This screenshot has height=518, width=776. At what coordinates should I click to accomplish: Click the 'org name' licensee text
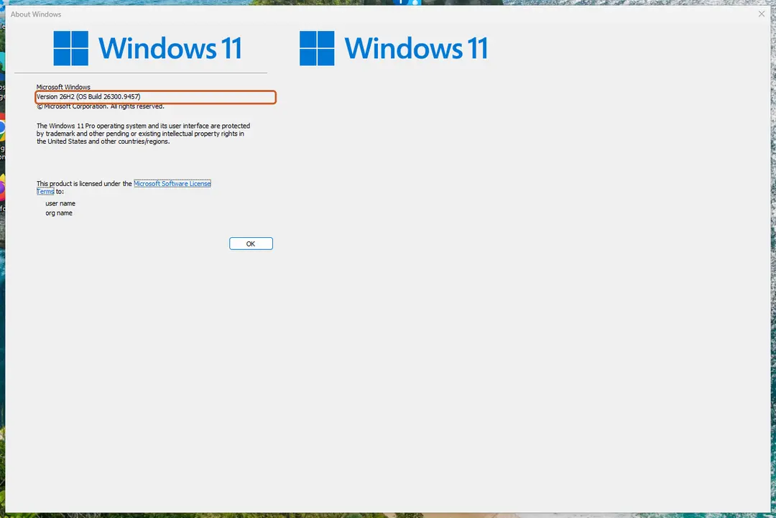(59, 213)
